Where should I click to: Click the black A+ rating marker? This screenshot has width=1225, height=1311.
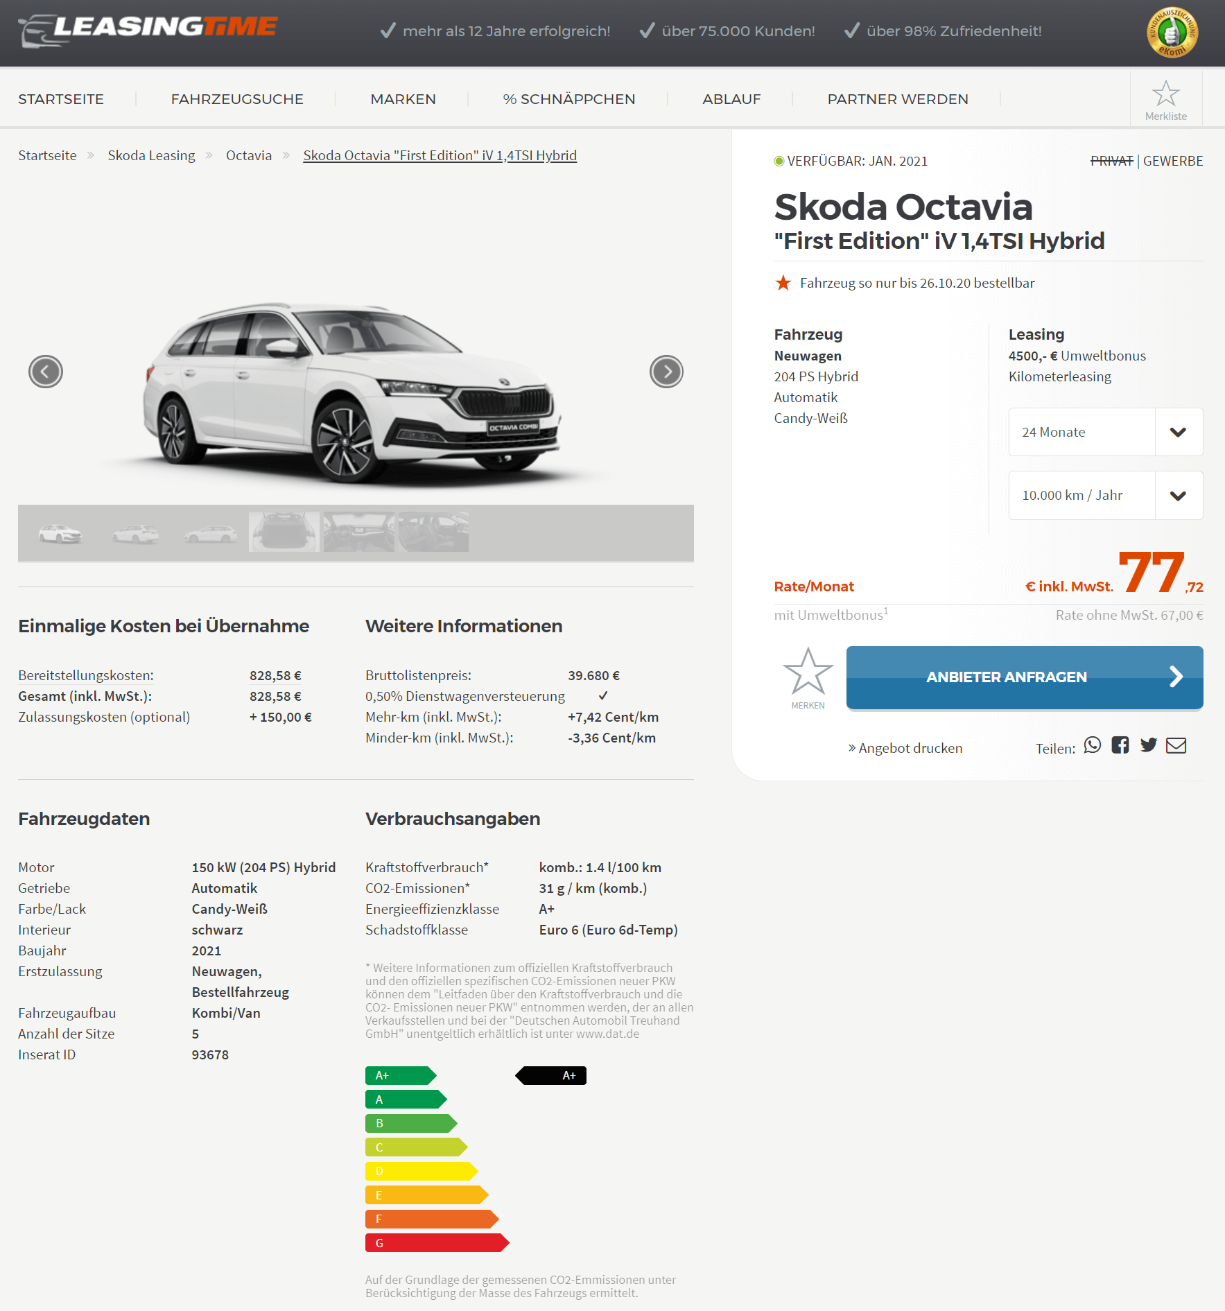(x=550, y=1075)
